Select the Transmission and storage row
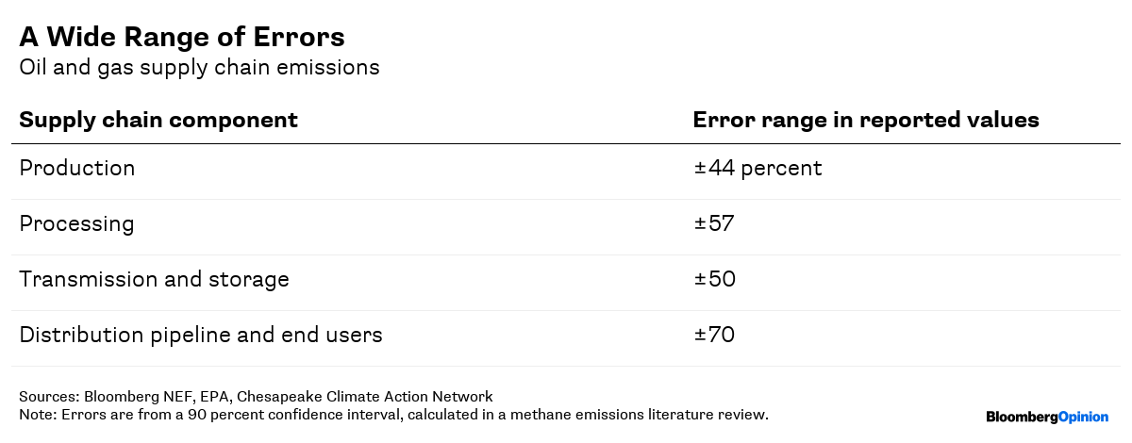The height and width of the screenshot is (443, 1132). 154,280
